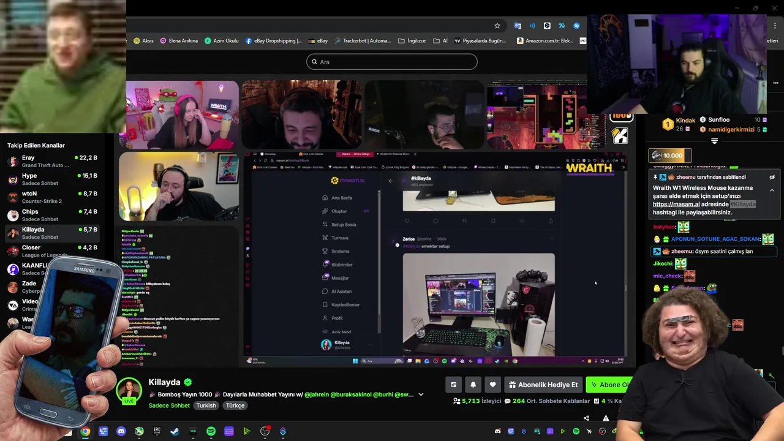Click the Abonelik Hediye Et button
The height and width of the screenshot is (441, 784).
[543, 385]
